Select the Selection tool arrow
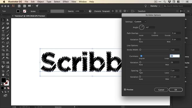 (x=3, y=20)
